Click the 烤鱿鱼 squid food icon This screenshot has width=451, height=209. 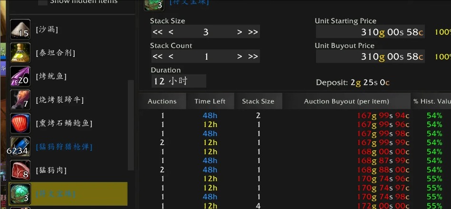coord(20,76)
